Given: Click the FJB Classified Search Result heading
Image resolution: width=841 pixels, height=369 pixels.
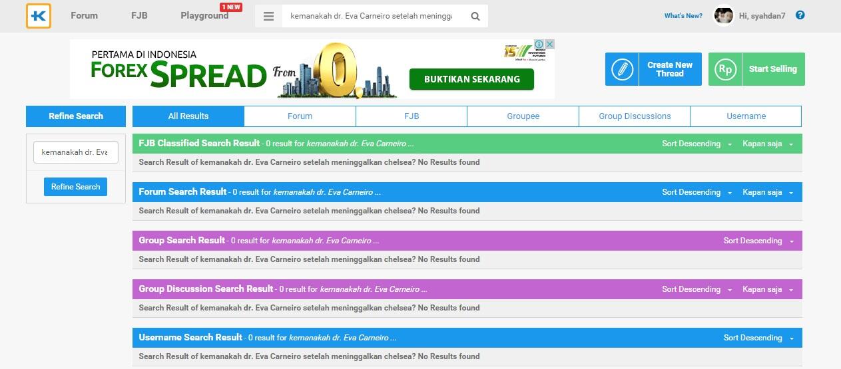Looking at the screenshot, I should pyautogui.click(x=199, y=143).
